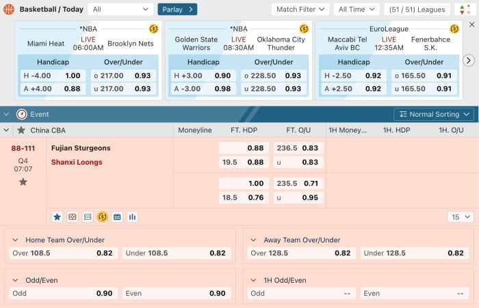Select under 165.50 odds 0.91
The height and width of the screenshot is (308, 479).
click(424, 89)
